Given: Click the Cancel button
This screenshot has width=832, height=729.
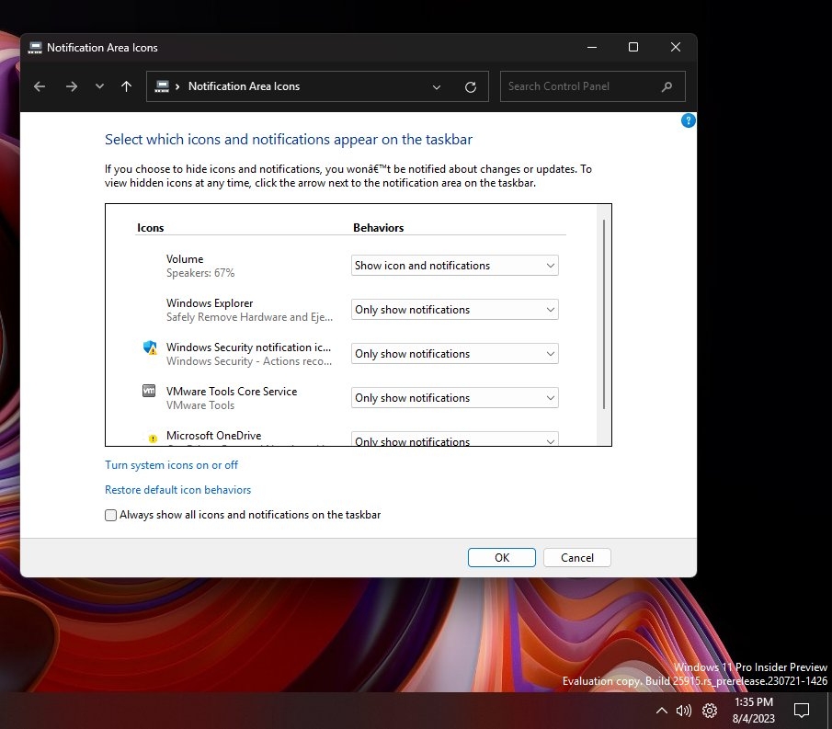Looking at the screenshot, I should [x=577, y=558].
